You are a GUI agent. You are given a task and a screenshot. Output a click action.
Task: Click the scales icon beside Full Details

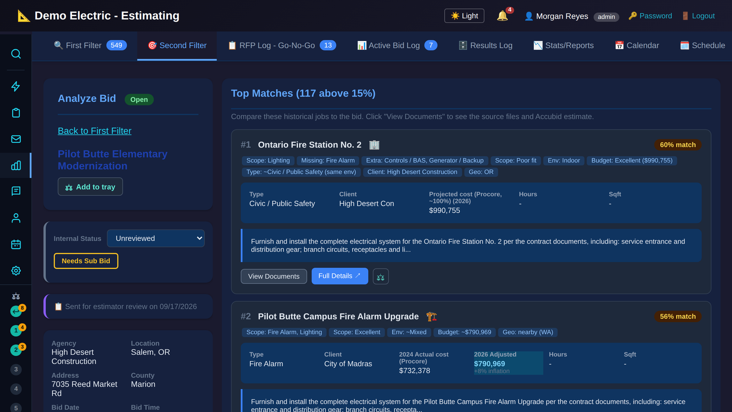pyautogui.click(x=381, y=276)
